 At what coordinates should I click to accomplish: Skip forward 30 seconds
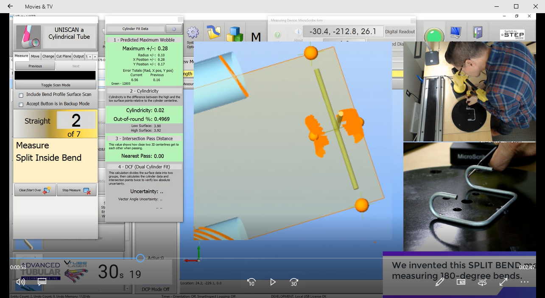click(294, 282)
